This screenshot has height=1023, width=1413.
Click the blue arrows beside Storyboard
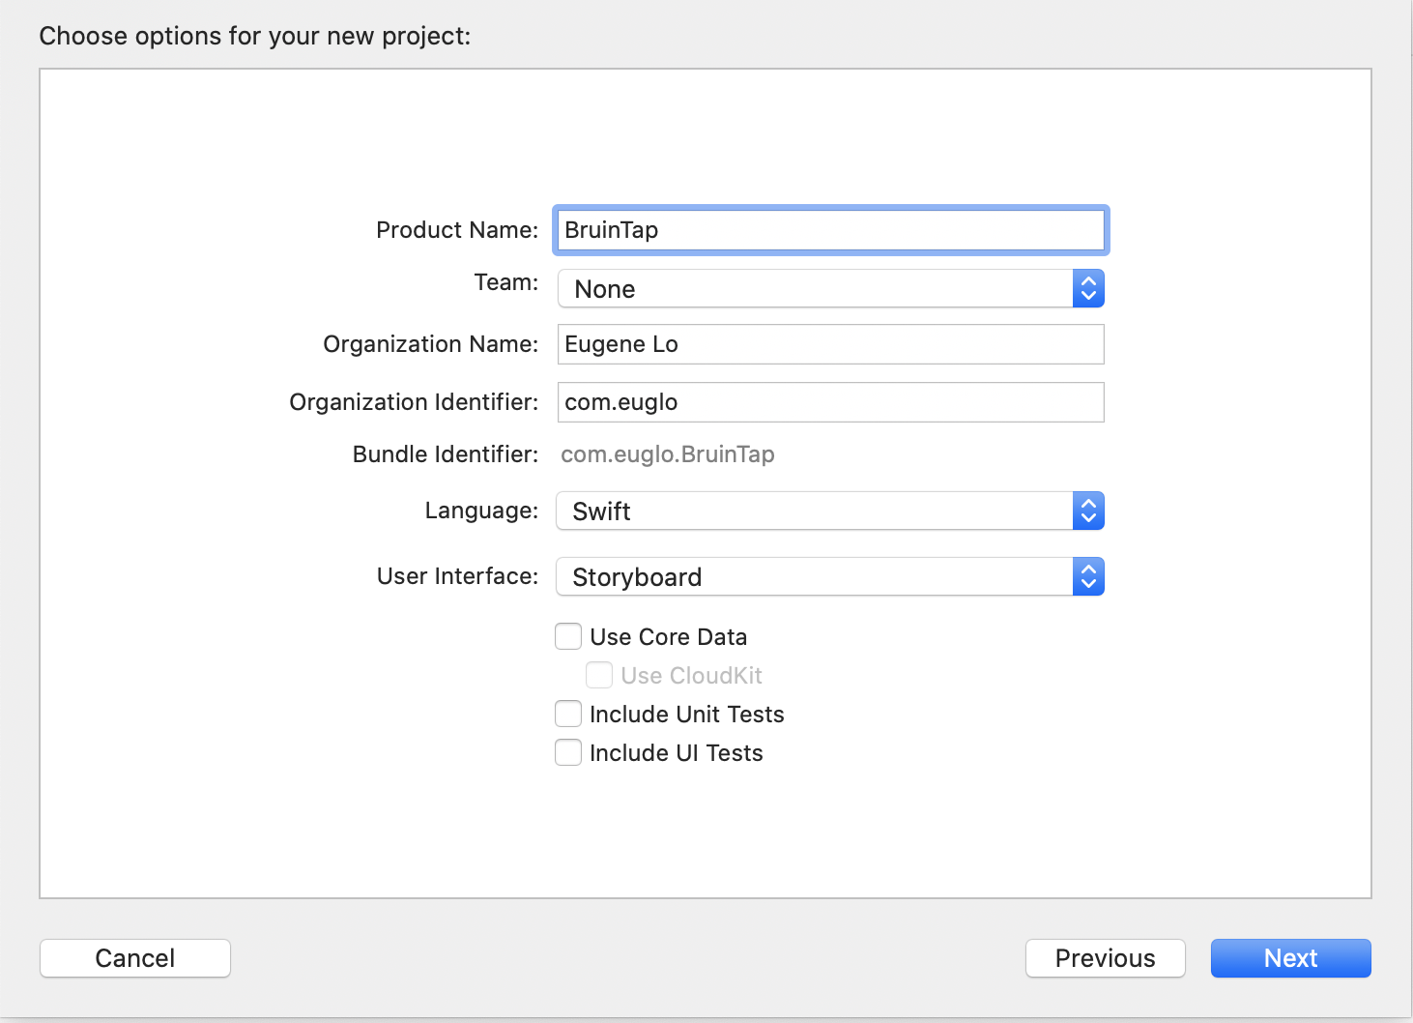pos(1088,576)
